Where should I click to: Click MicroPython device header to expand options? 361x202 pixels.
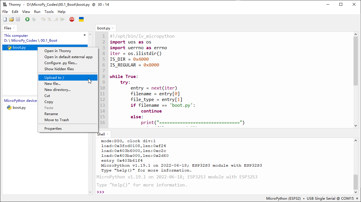tap(20, 100)
